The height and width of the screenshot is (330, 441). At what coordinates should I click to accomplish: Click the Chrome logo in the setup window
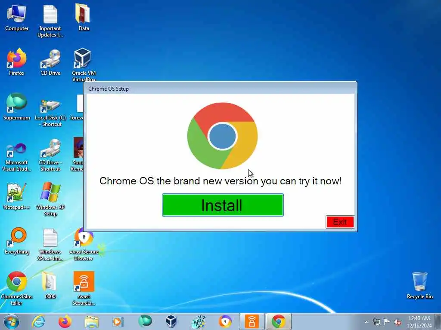click(222, 136)
